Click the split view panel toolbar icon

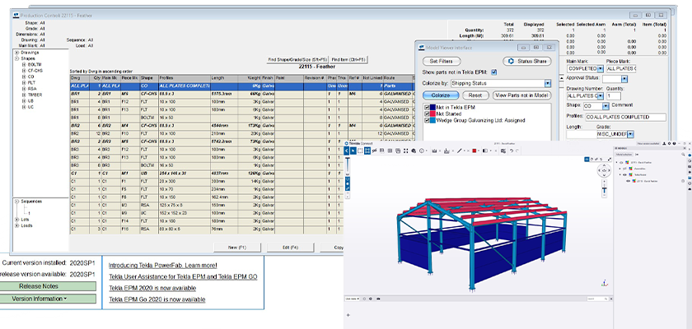pos(485,151)
